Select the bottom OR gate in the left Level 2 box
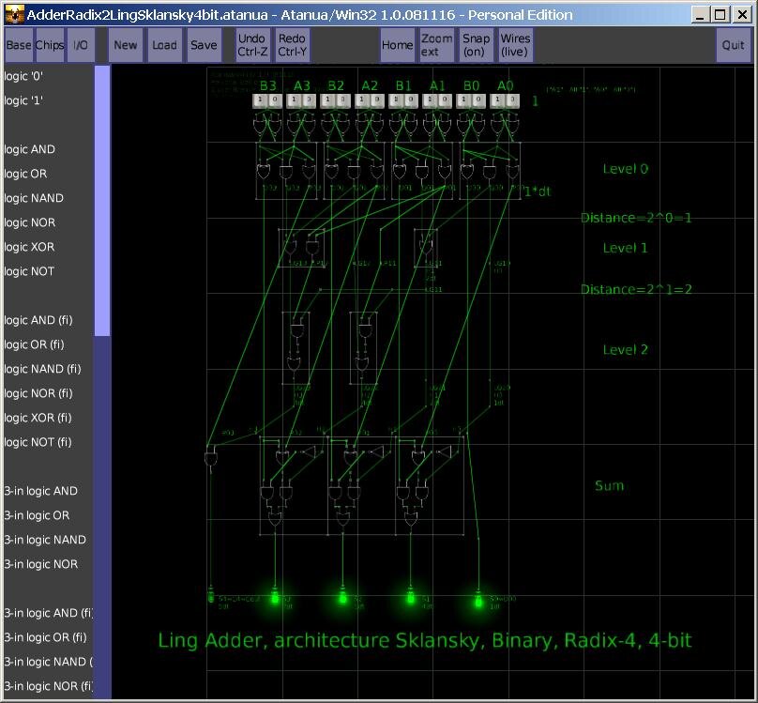 [294, 364]
